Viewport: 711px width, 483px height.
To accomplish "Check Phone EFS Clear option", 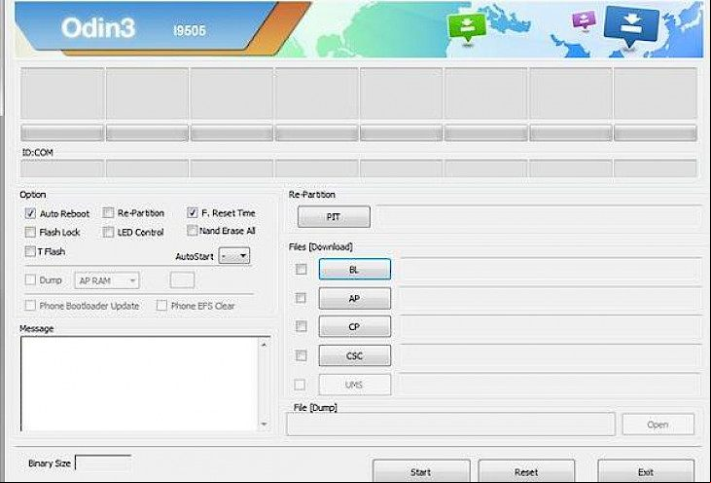I will pos(161,306).
